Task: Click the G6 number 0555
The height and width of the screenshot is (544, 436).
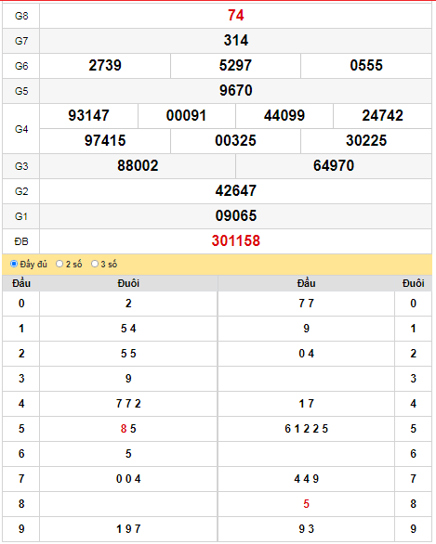Action: (x=366, y=66)
